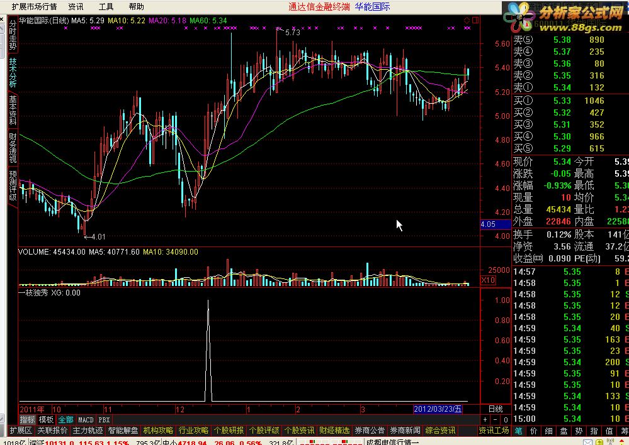
Task: Open 关联报价 panel
Action: coord(52,431)
